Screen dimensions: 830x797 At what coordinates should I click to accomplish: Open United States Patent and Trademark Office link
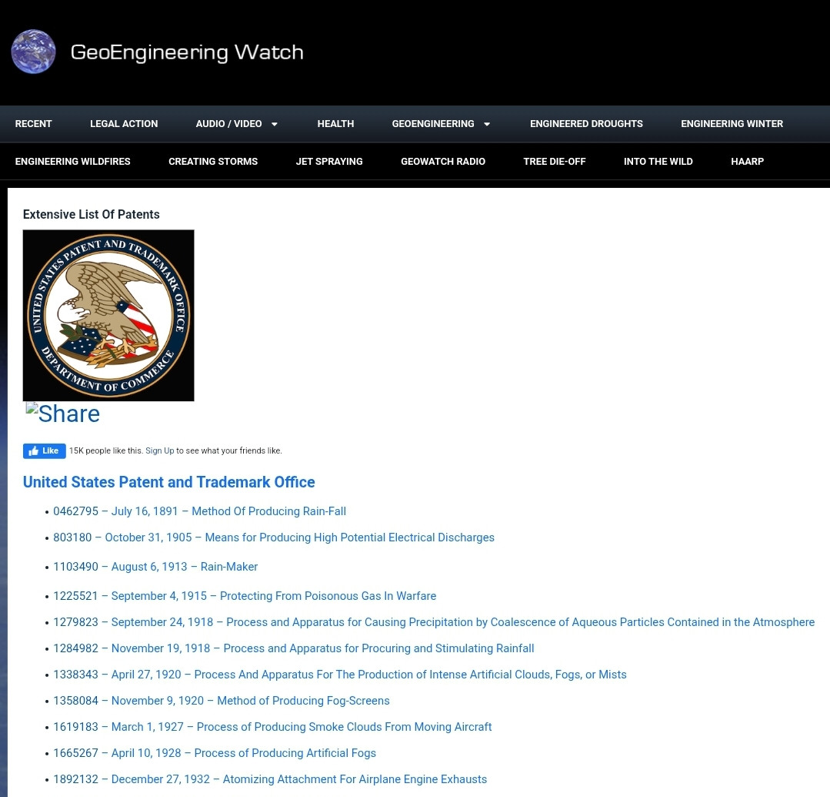(168, 482)
